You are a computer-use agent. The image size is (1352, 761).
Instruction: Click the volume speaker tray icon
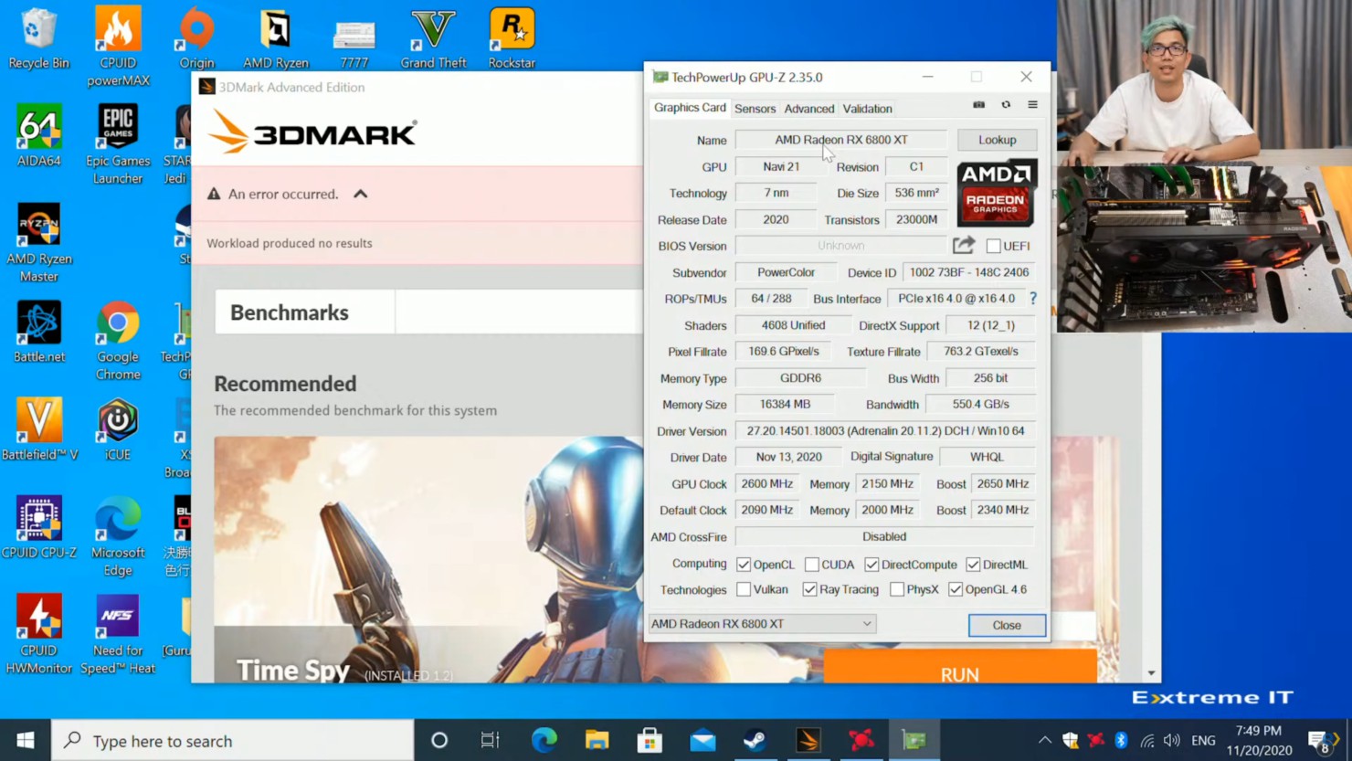(1172, 740)
